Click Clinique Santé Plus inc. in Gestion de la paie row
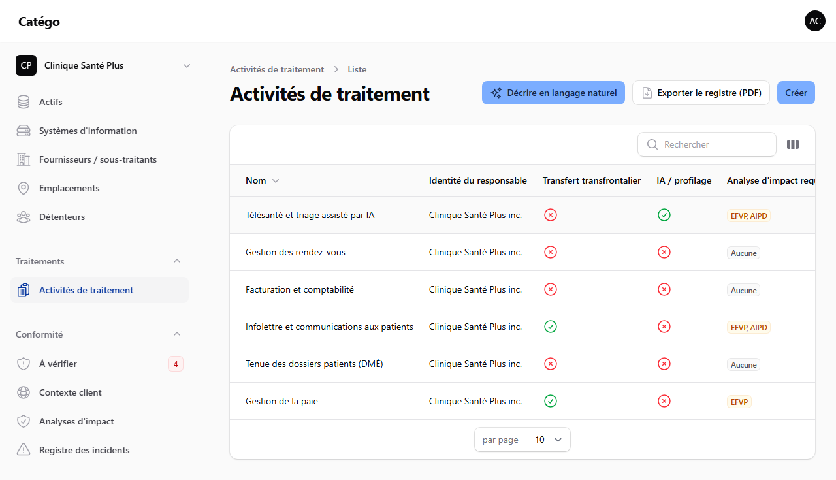This screenshot has width=836, height=480. 475,401
